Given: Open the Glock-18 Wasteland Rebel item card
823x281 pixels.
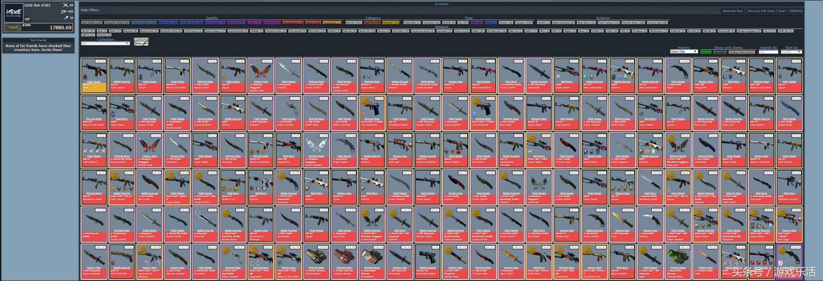Looking at the screenshot, I should (428, 261).
